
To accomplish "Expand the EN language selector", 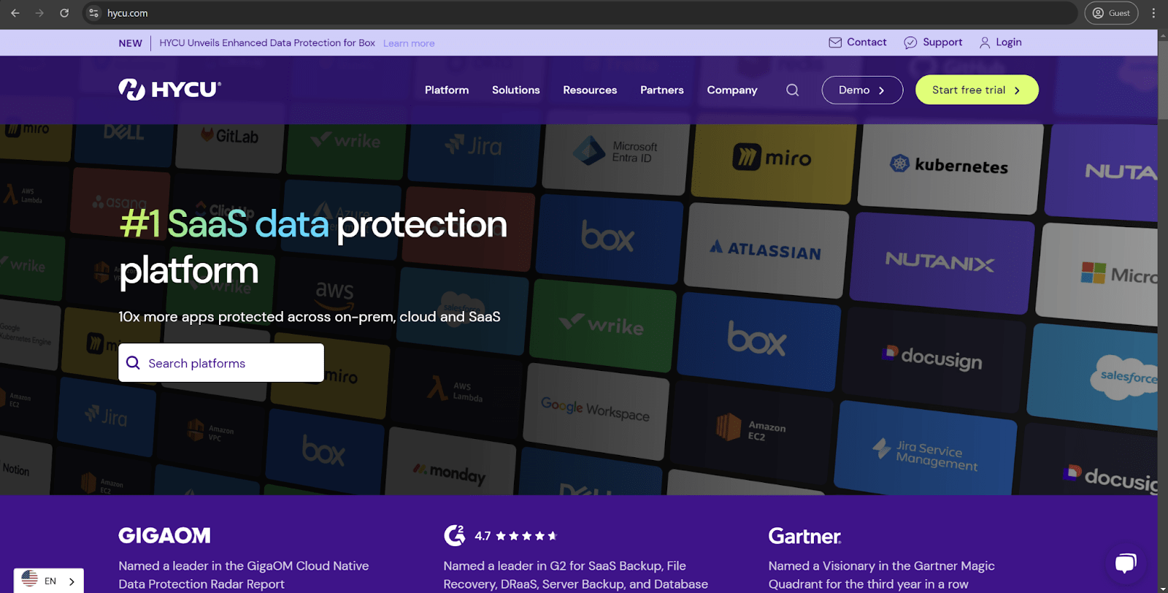I will (49, 581).
